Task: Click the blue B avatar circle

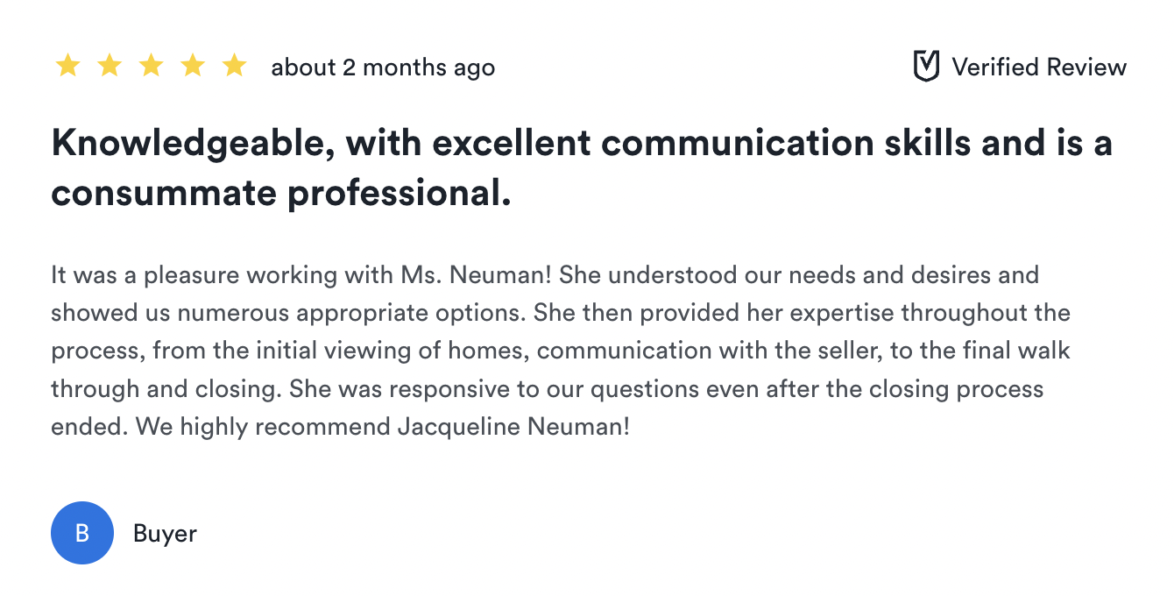Action: pos(82,533)
